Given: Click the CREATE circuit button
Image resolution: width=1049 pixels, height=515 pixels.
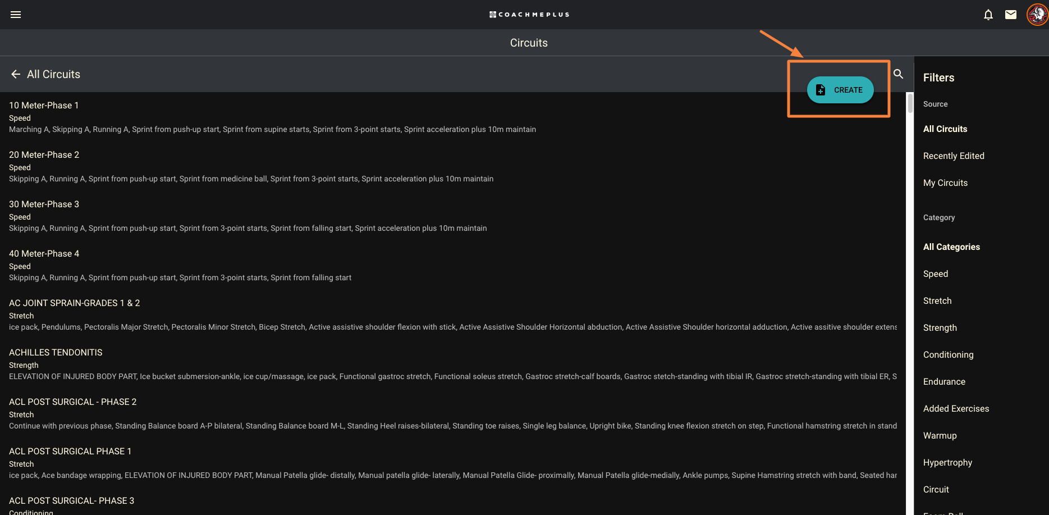Looking at the screenshot, I should pos(840,90).
